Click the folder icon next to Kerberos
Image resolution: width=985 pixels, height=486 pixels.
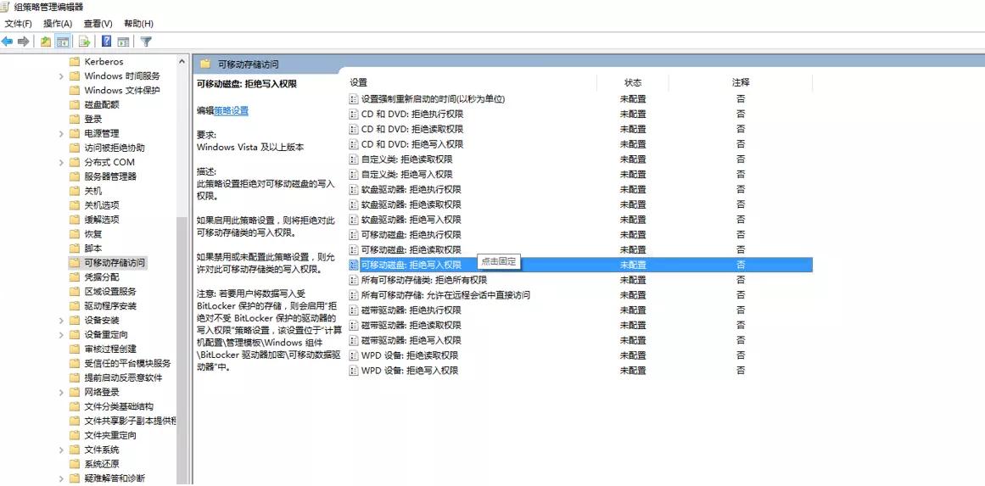coord(74,62)
